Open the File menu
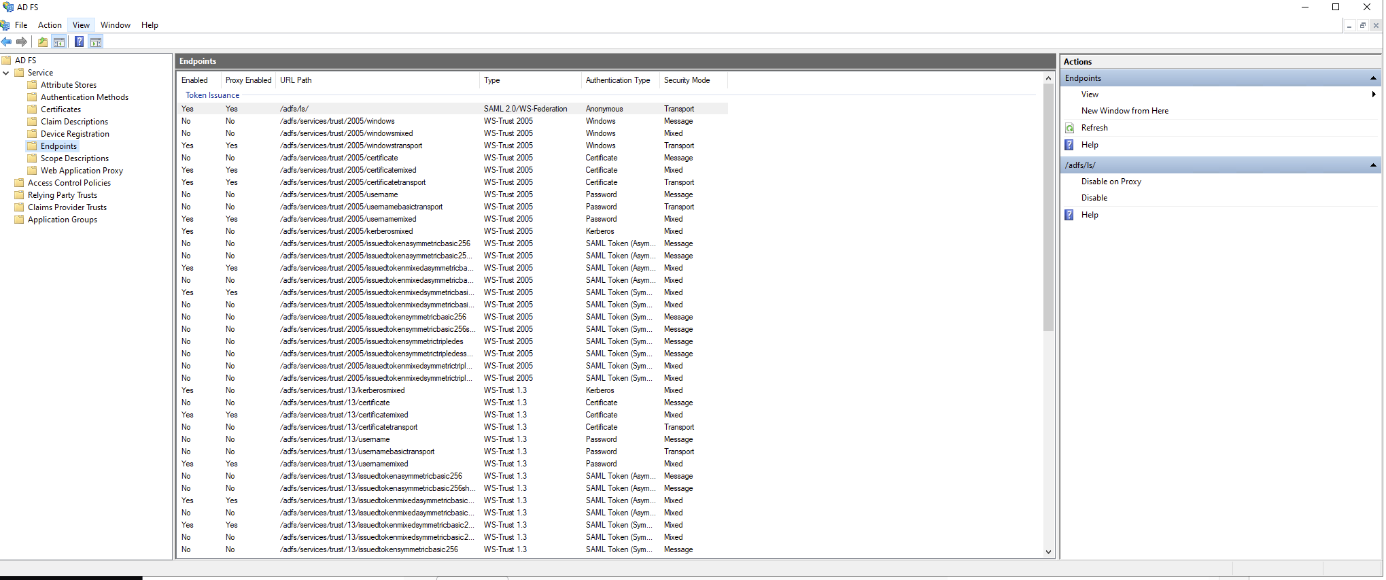This screenshot has height=580, width=1386. (x=21, y=25)
